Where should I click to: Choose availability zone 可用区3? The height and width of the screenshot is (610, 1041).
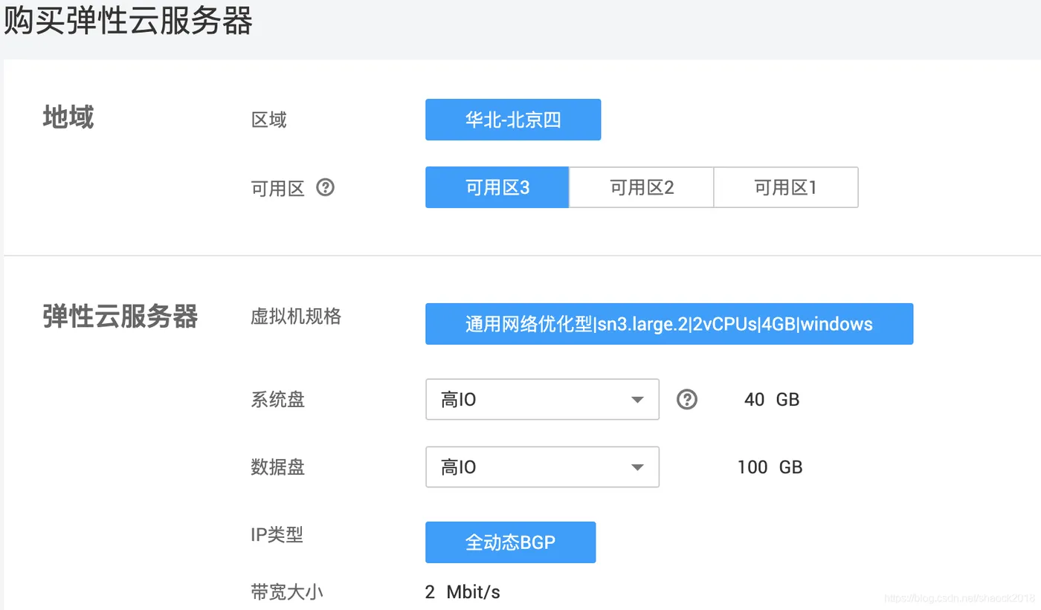[x=497, y=187]
